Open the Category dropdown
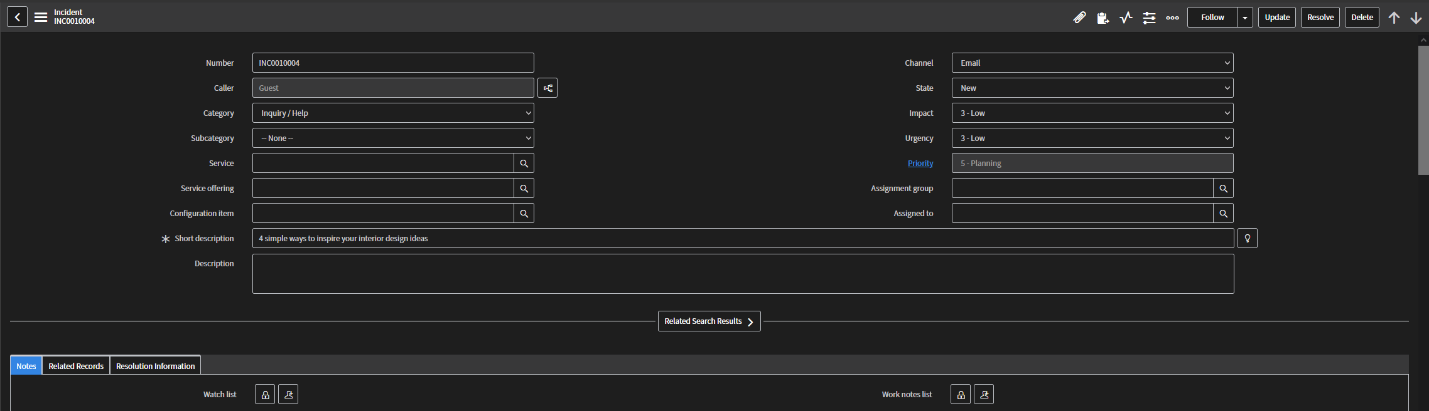The image size is (1429, 411). pos(393,113)
